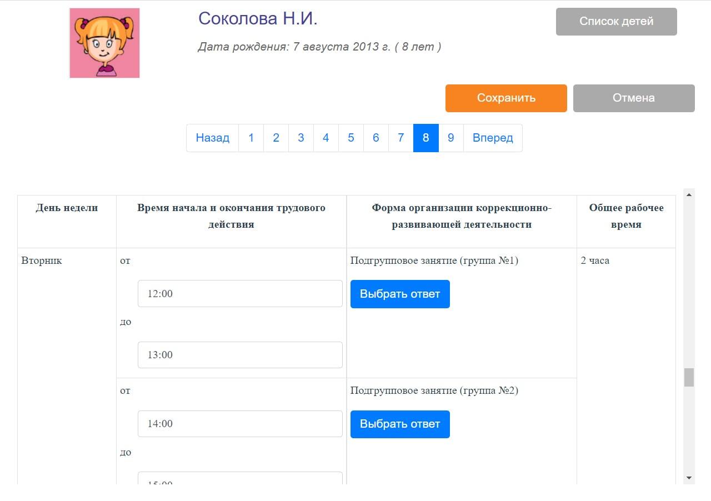Navigate to page 9

coord(451,138)
